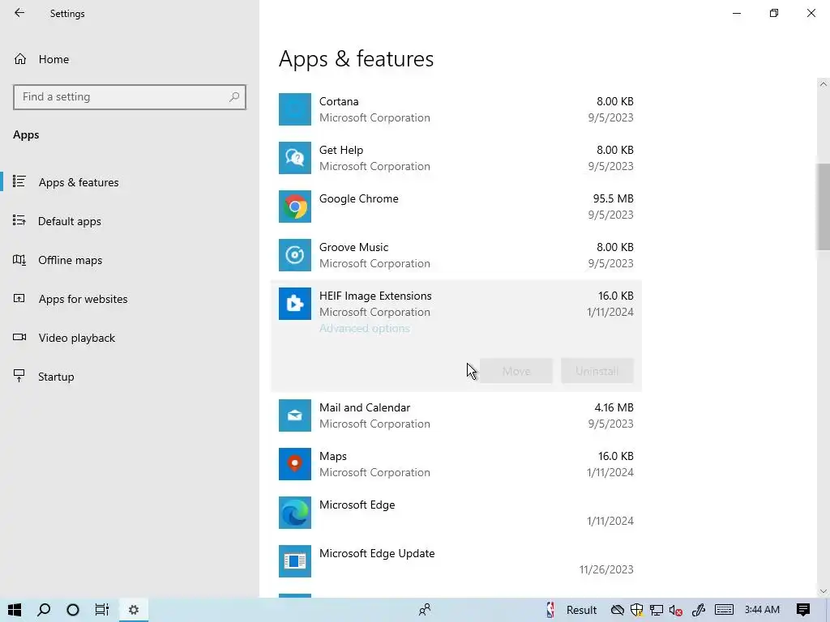Click the Mail and Calendar icon
The height and width of the screenshot is (622, 830).
tap(295, 415)
